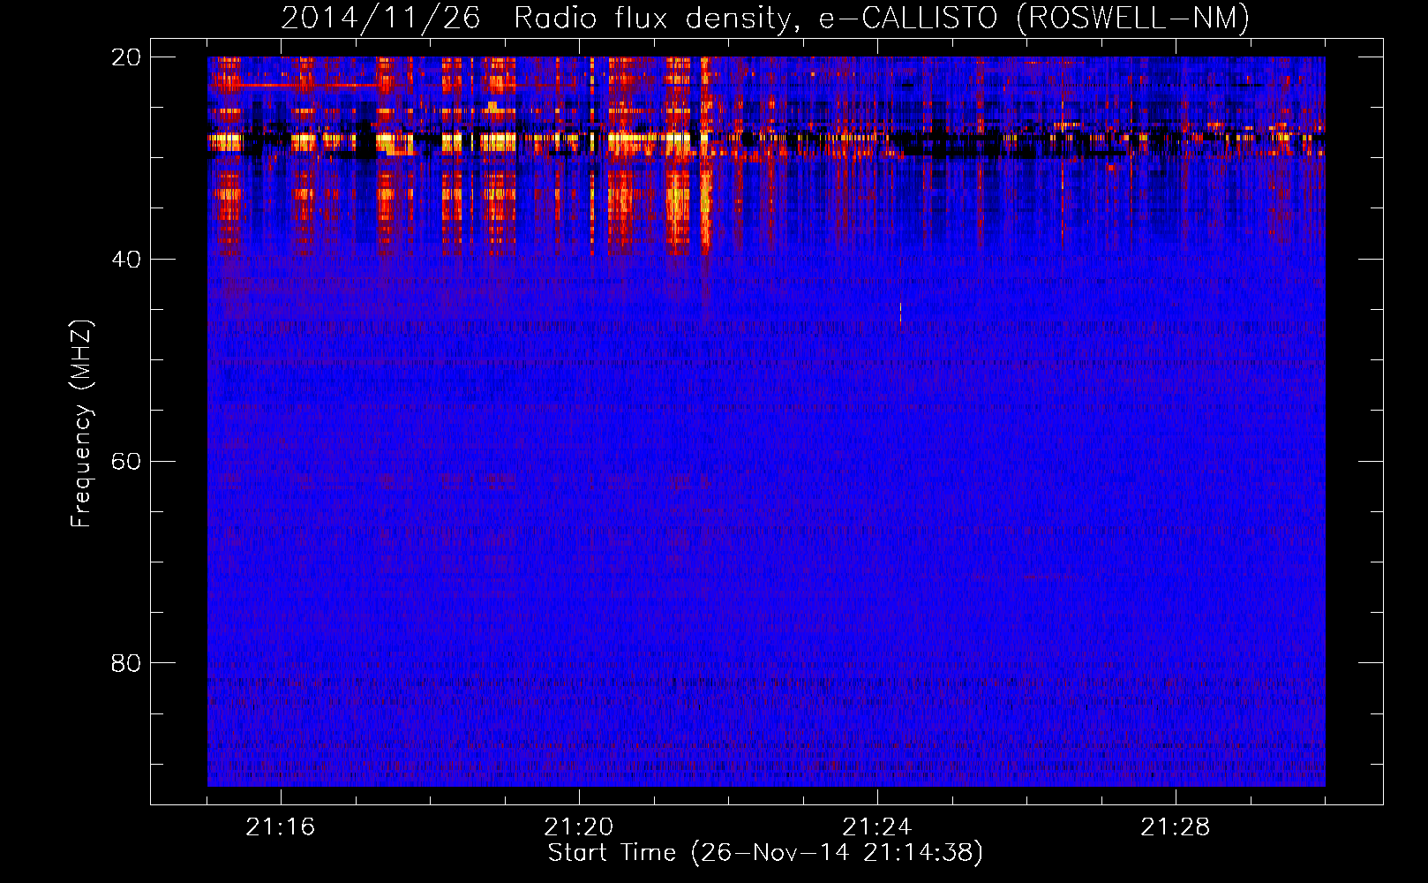The width and height of the screenshot is (1428, 883).
Task: Click the 21:20 time tick label
Action: (579, 827)
